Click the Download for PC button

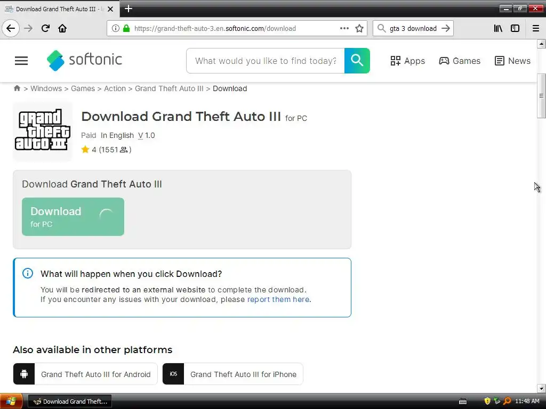tap(73, 217)
